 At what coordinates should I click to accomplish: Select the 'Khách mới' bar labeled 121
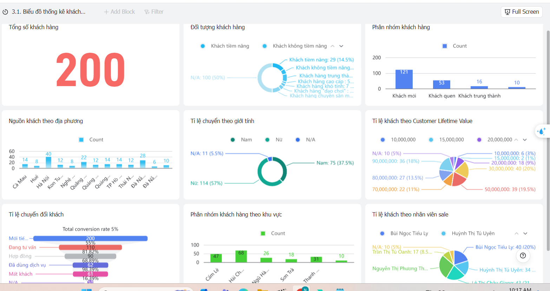(404, 79)
